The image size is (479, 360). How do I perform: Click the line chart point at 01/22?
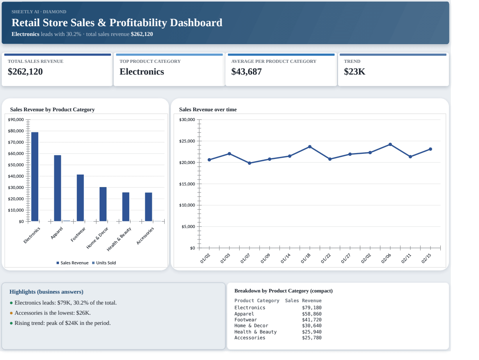pos(330,159)
